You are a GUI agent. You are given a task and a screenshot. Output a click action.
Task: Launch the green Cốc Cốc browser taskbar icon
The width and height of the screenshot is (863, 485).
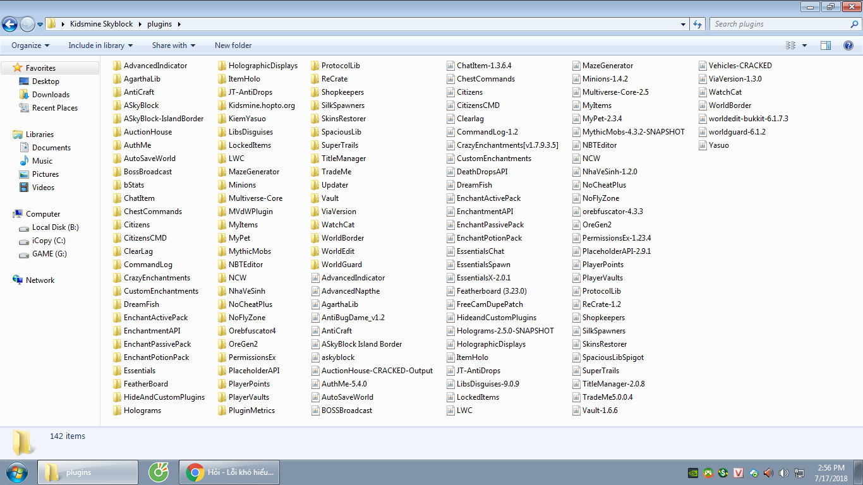159,472
